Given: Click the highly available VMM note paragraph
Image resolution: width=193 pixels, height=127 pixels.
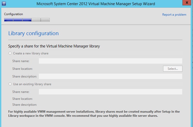Looking at the screenshot, I should pyautogui.click(x=94, y=114).
